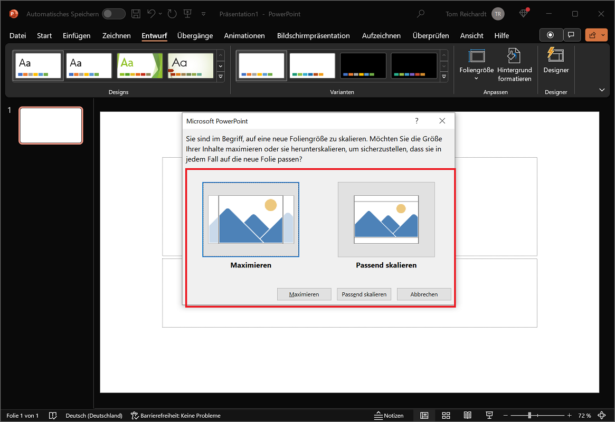The image size is (615, 422).
Task: Click Deutsch (Deutschland) language status
Action: coord(94,415)
